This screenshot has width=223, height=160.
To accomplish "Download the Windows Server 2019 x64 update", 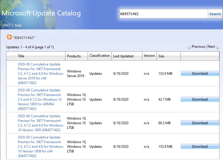I will point(200,74).
